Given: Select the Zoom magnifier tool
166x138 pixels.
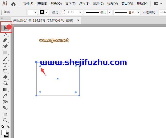Looking at the screenshot, I should click(x=5, y=120).
